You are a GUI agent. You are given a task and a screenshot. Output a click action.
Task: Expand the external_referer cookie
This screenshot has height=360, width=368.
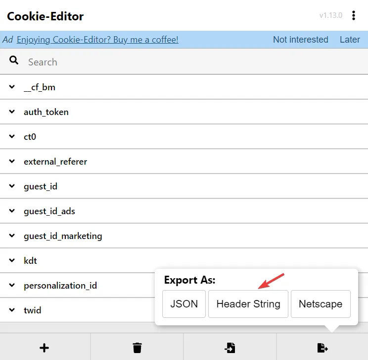[x=12, y=161]
